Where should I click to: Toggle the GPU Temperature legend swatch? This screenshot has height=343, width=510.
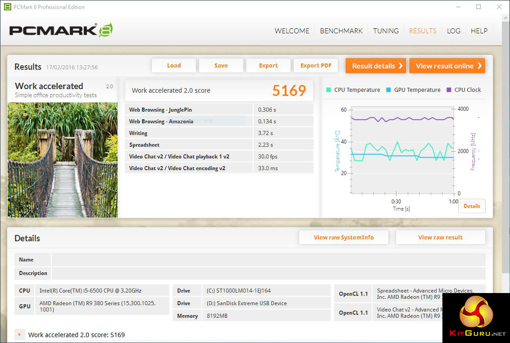(x=388, y=90)
